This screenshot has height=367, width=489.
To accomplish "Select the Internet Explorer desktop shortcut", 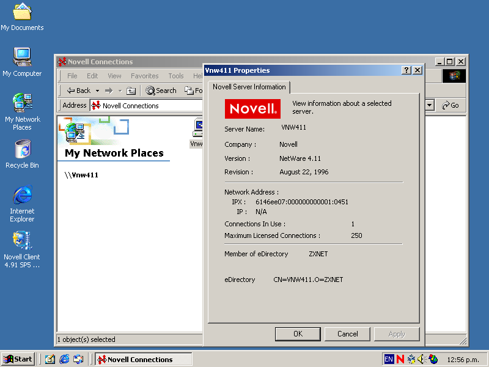I will click(22, 204).
